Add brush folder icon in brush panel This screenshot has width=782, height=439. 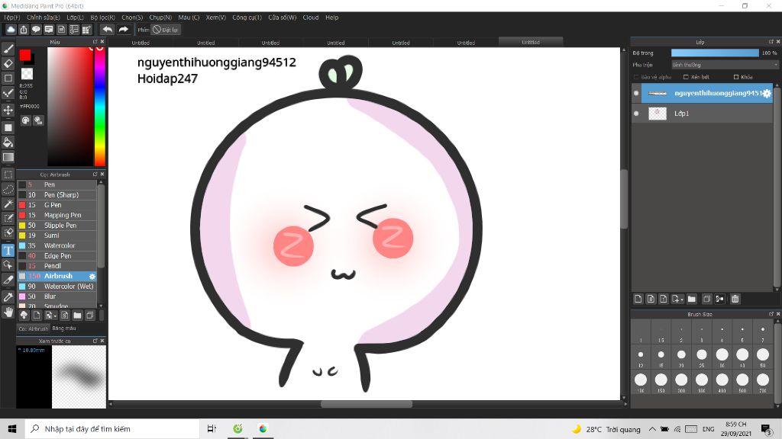(77, 315)
